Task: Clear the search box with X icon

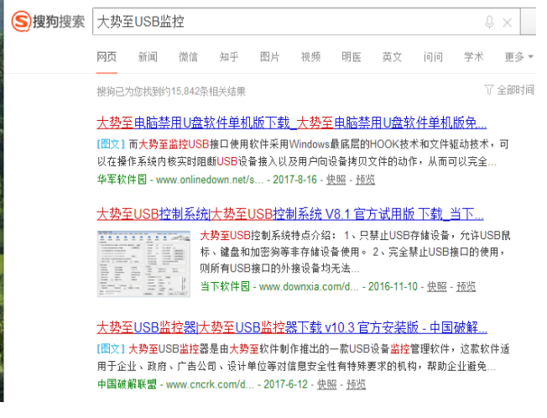Action: 507,23
